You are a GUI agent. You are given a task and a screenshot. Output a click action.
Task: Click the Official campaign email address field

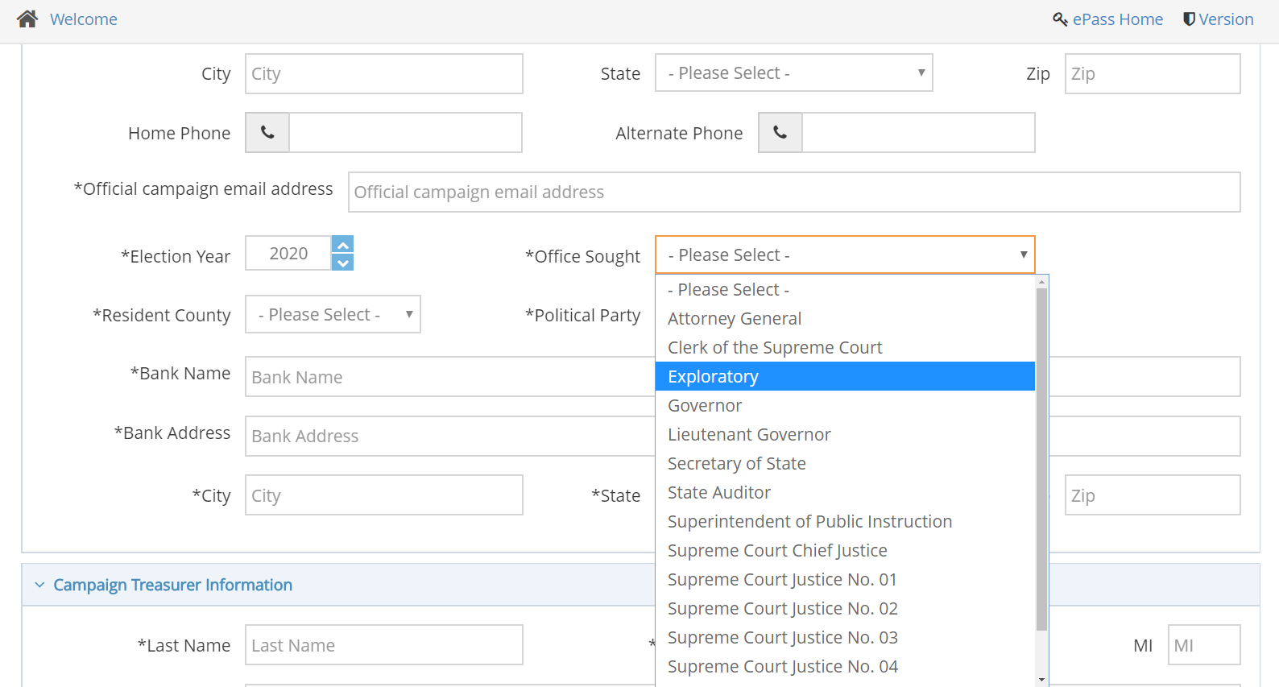[x=793, y=192]
